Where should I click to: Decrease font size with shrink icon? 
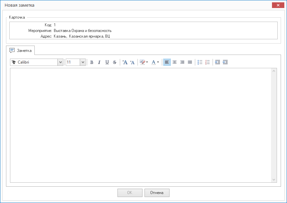coord(132,62)
